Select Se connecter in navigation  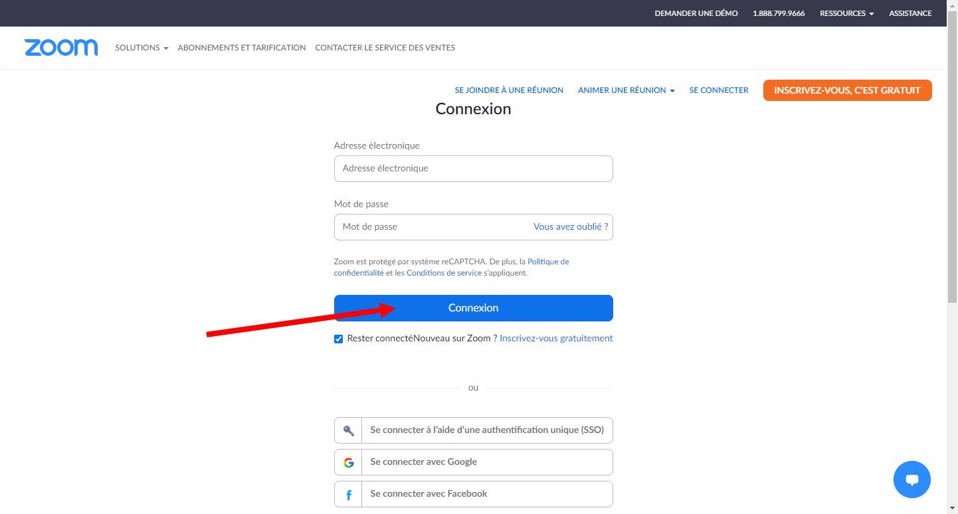coord(719,90)
